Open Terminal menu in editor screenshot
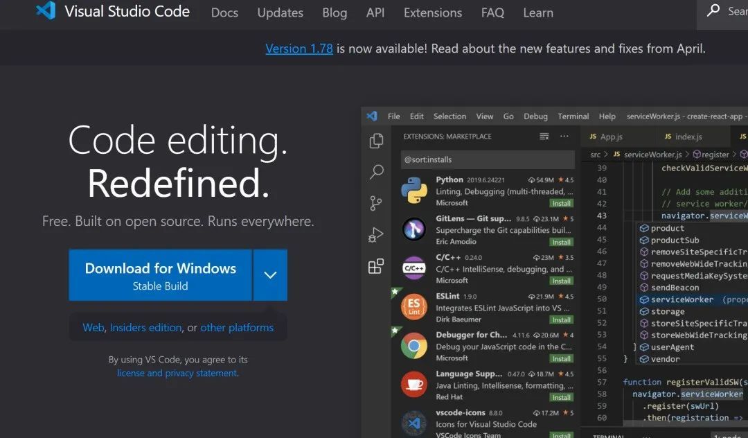748x438 pixels. pos(573,116)
